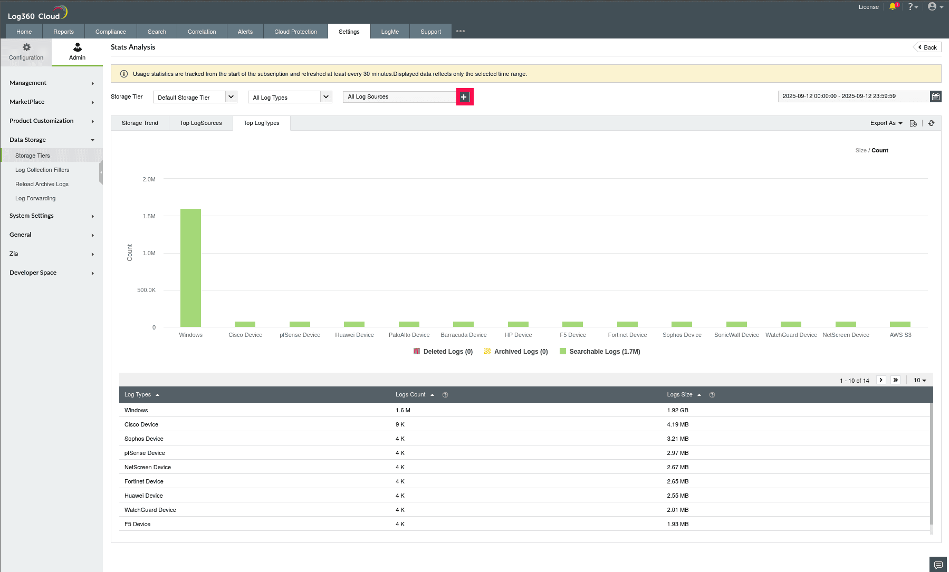This screenshot has height=572, width=949.
Task: Sort by Log Types column arrow
Action: point(157,395)
